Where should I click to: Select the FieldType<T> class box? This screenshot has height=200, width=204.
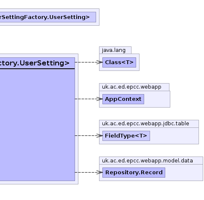(126, 136)
